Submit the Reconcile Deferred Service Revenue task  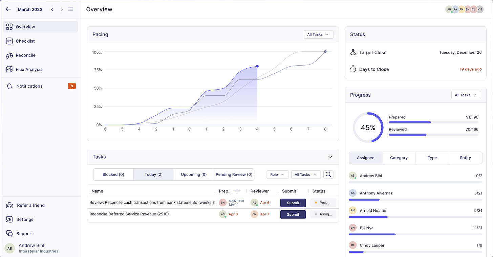[293, 214]
